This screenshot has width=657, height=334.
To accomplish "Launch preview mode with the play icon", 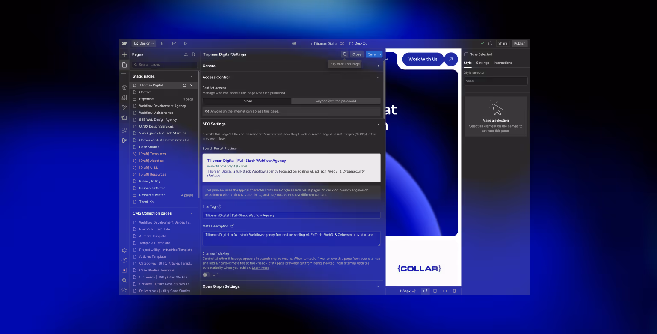I will (186, 43).
